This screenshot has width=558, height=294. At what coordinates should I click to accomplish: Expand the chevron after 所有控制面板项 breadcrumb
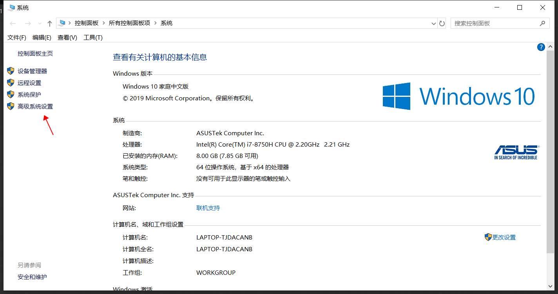[x=156, y=23]
